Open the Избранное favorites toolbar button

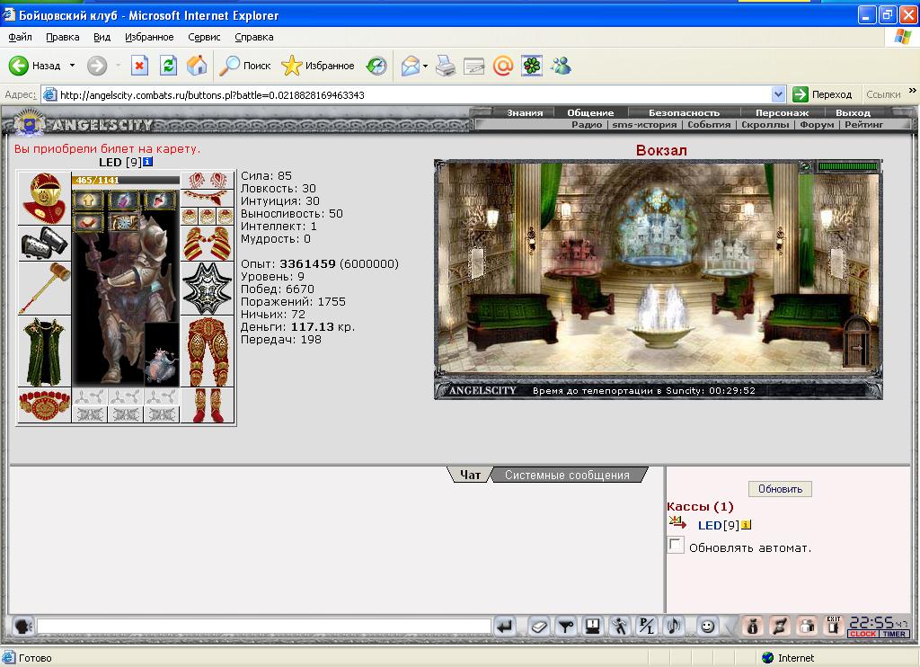coord(318,66)
